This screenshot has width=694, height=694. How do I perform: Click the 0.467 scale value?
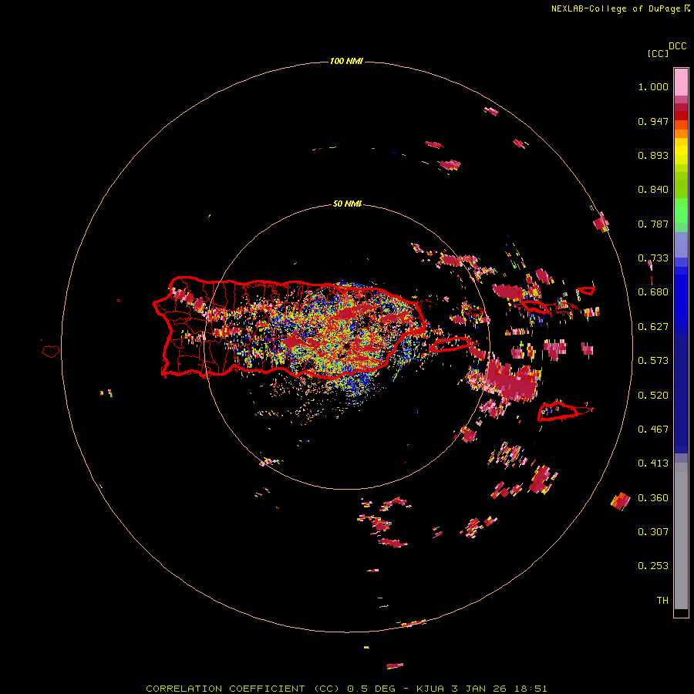point(653,430)
